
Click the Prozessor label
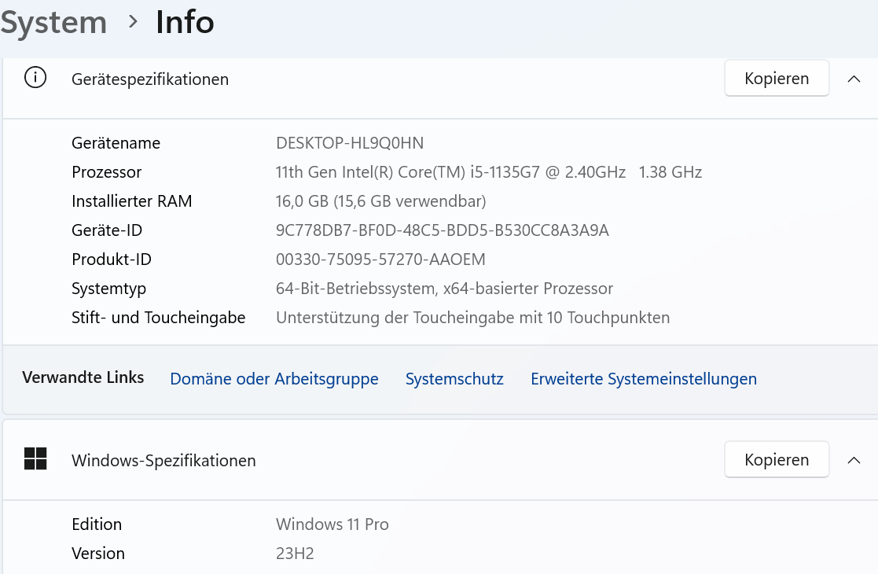pos(107,172)
